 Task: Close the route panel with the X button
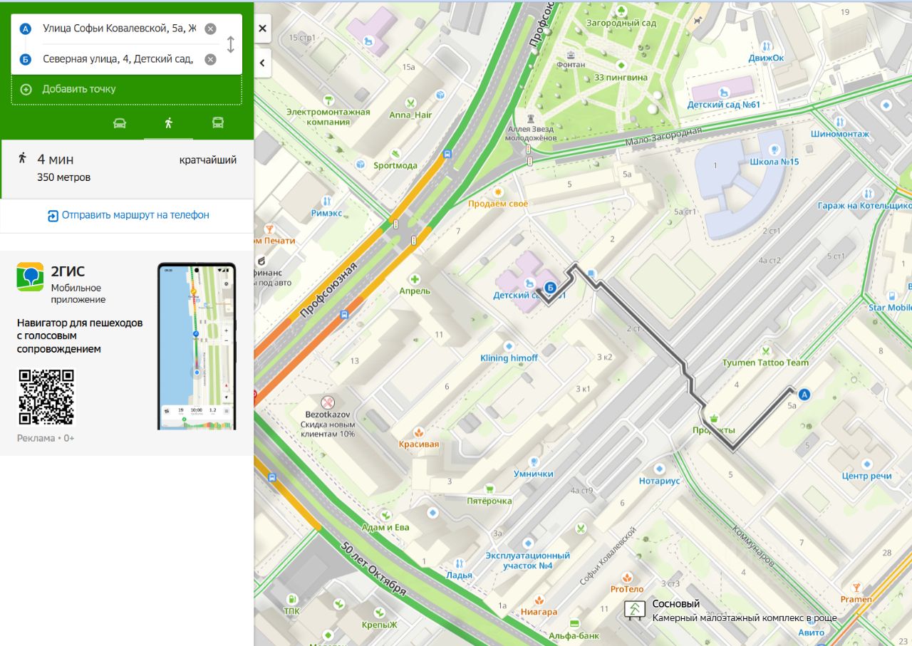[x=262, y=28]
